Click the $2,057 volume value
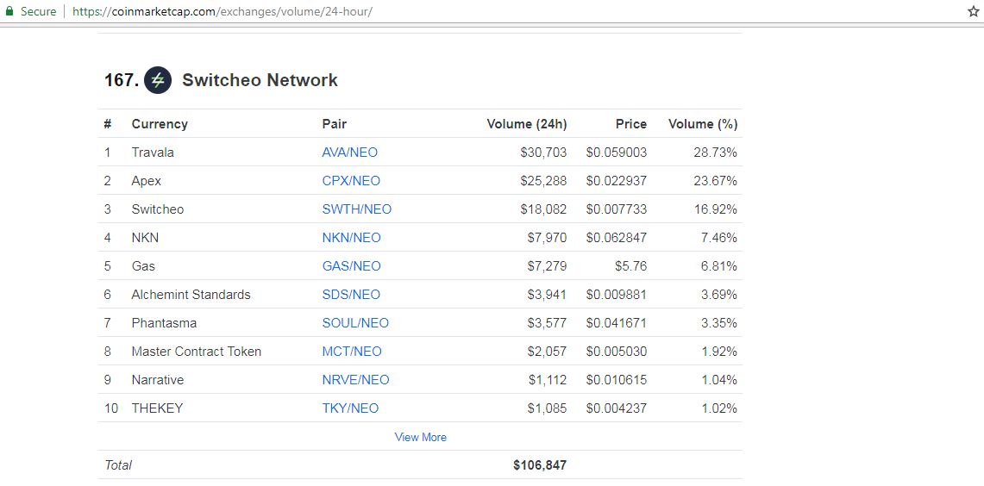Image resolution: width=984 pixels, height=486 pixels. [547, 352]
